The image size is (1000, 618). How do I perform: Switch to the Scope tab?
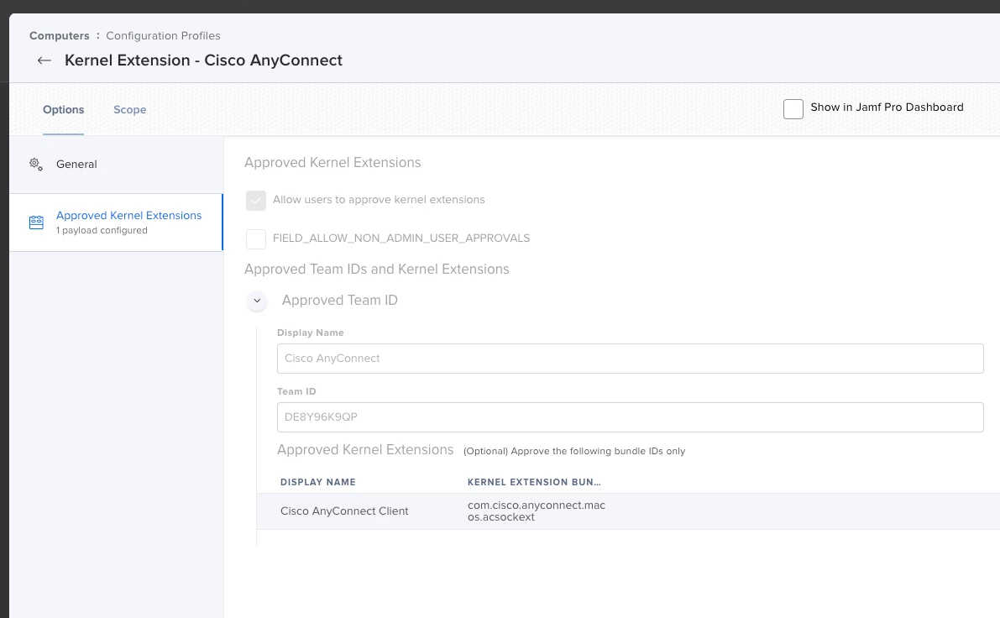[130, 110]
